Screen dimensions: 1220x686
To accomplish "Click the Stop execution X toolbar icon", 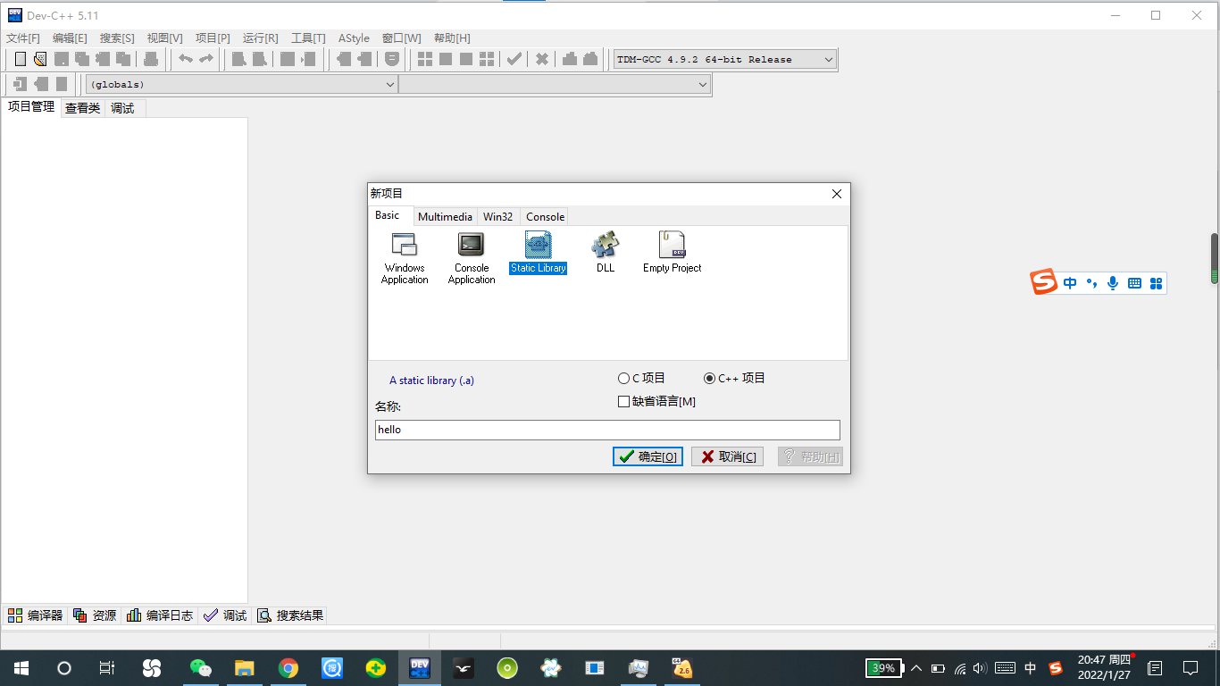I will point(542,59).
